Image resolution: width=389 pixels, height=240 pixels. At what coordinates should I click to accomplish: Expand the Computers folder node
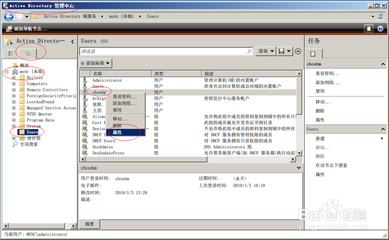pyautogui.click(x=14, y=84)
